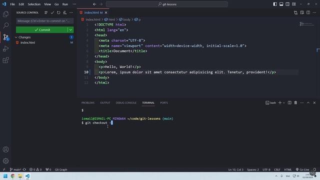
Task: Open the Edit menu
Action: coord(21,4)
